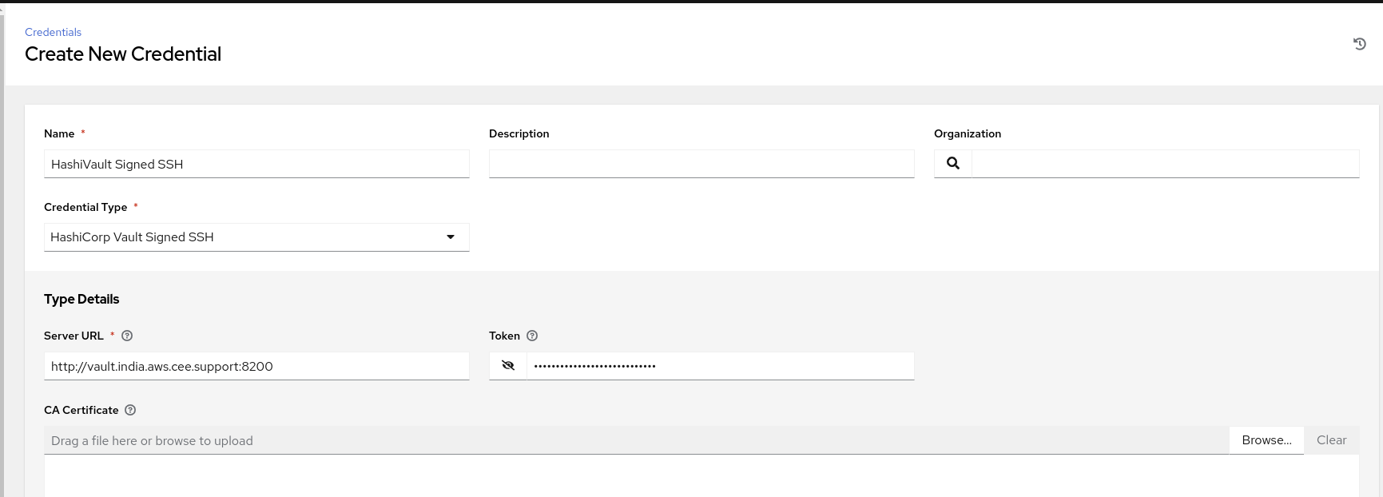The height and width of the screenshot is (497, 1383).
Task: Click the Token help question icon
Action: pyautogui.click(x=532, y=336)
